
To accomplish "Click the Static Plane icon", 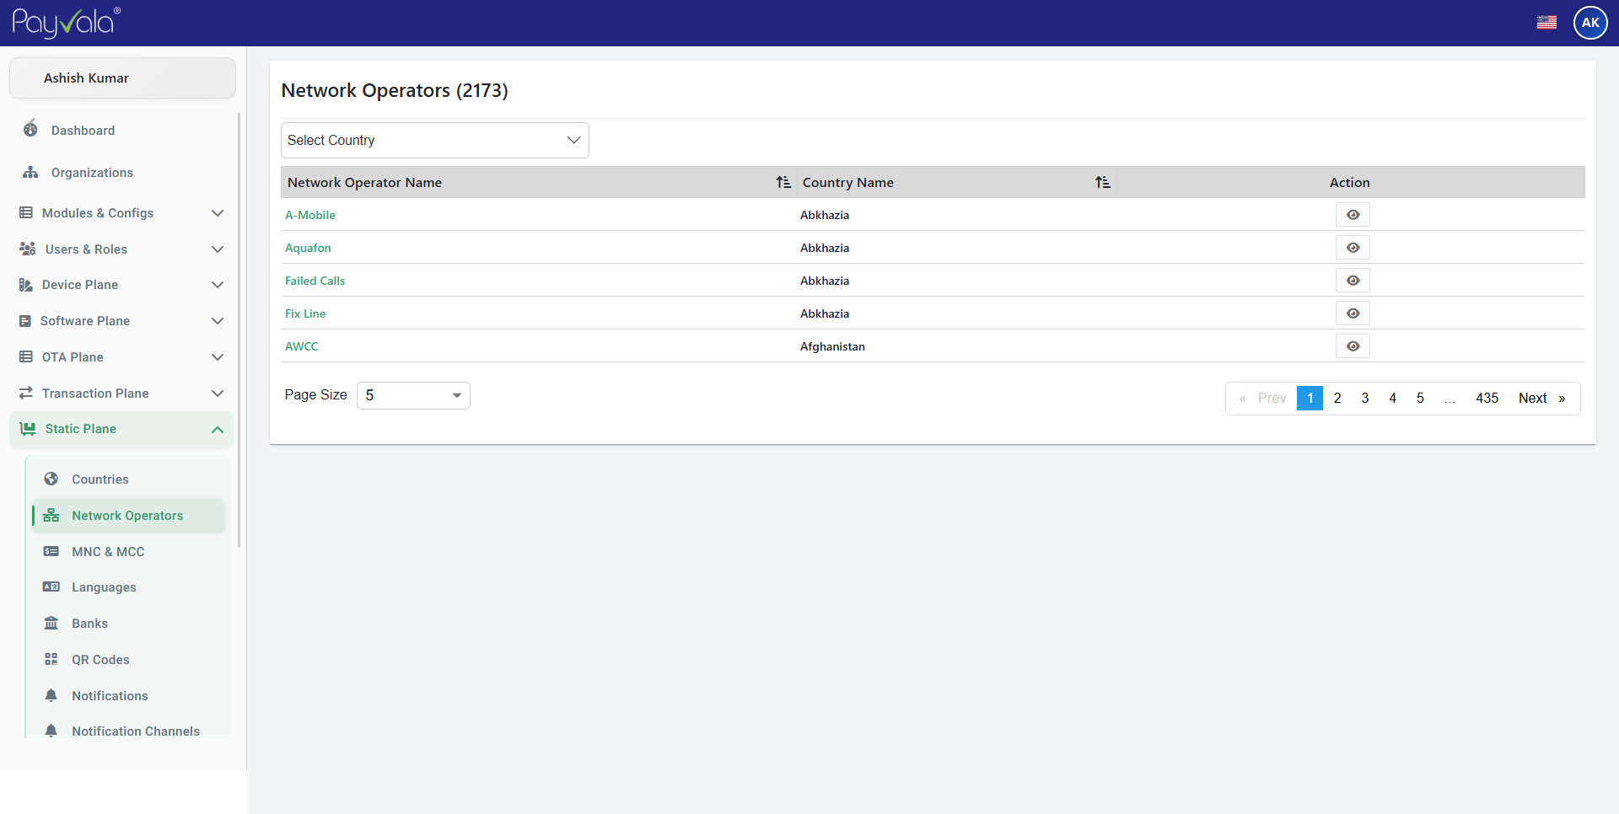I will tap(28, 429).
